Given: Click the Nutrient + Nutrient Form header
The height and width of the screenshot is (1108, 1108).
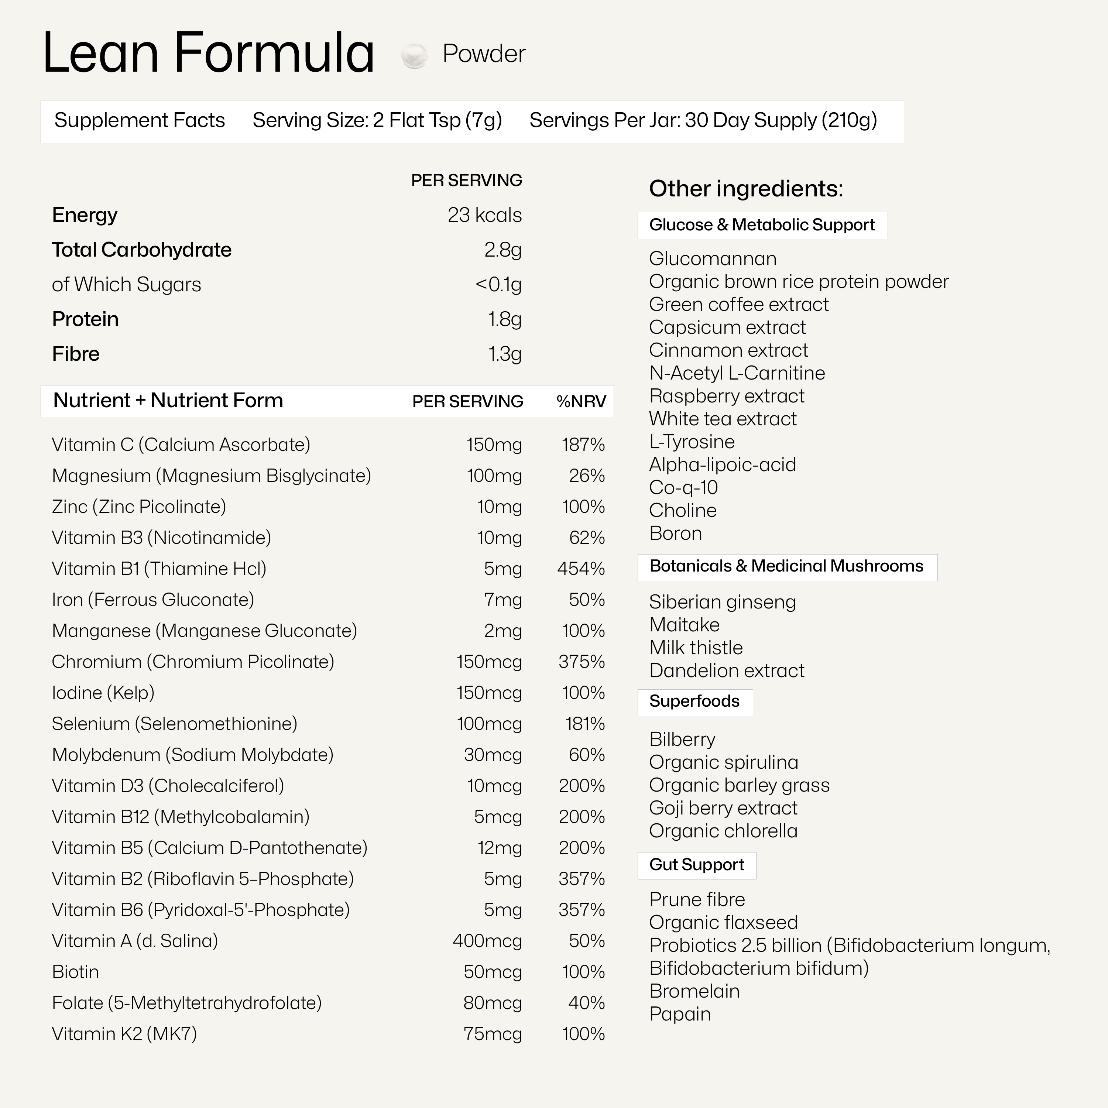Looking at the screenshot, I should click(168, 400).
